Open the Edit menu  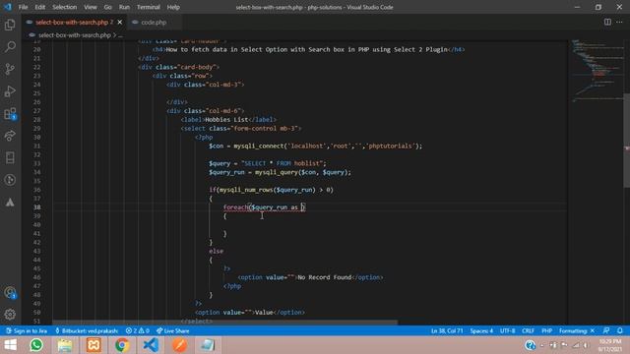(39, 7)
